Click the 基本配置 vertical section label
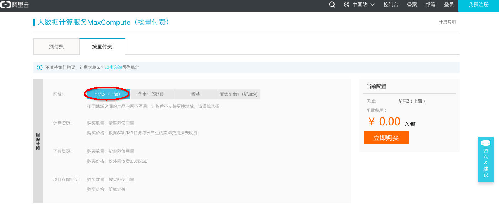The image size is (499, 208). (x=38, y=141)
